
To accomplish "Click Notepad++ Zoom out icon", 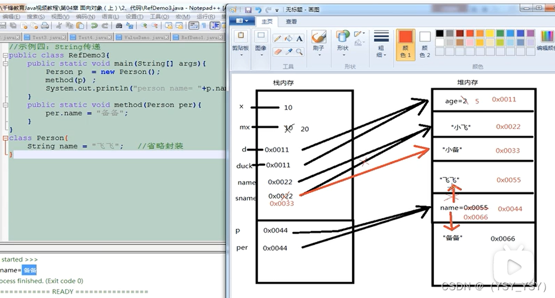I will pyautogui.click(x=155, y=26).
